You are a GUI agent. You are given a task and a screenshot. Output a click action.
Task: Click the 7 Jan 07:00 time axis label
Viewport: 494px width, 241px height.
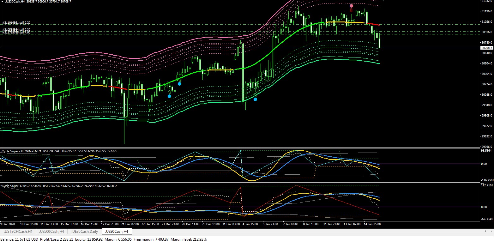(291, 224)
